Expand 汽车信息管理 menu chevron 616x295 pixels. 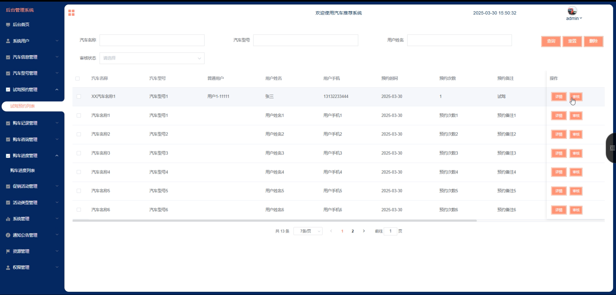57,57
